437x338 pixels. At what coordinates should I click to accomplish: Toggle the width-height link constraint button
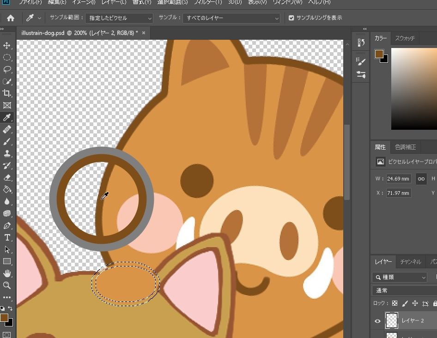click(x=421, y=179)
